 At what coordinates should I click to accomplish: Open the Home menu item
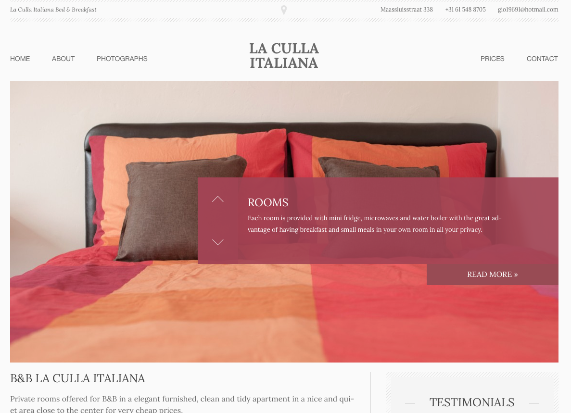click(20, 59)
